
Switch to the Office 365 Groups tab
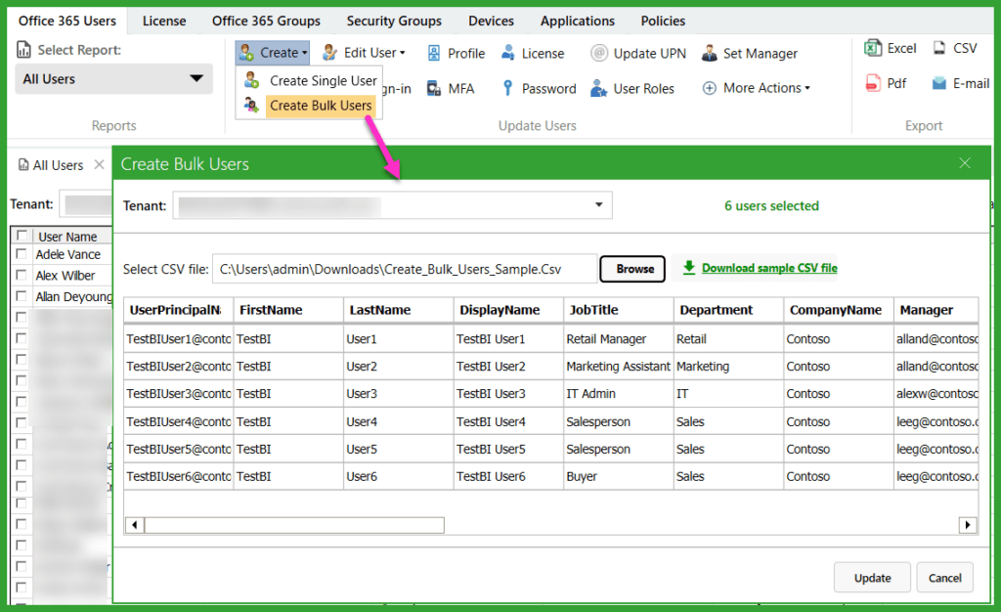coord(266,22)
